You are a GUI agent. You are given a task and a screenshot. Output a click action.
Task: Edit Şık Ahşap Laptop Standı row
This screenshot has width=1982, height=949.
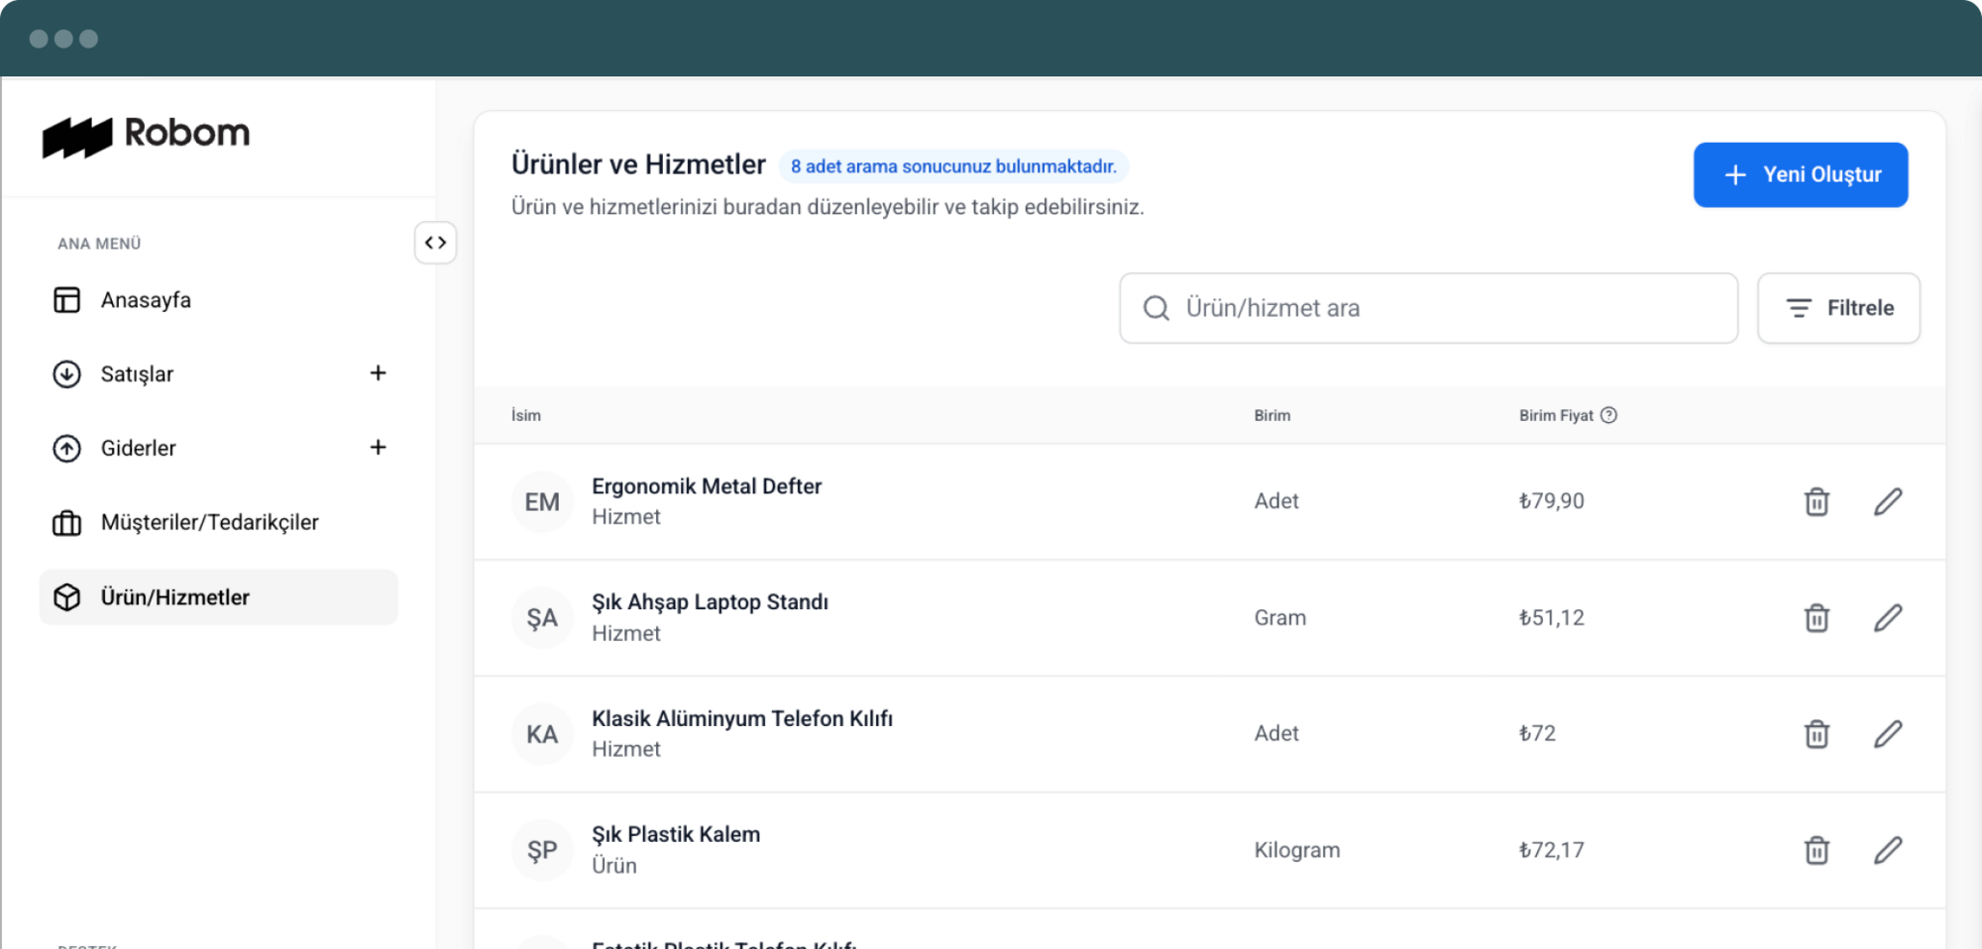click(1888, 618)
